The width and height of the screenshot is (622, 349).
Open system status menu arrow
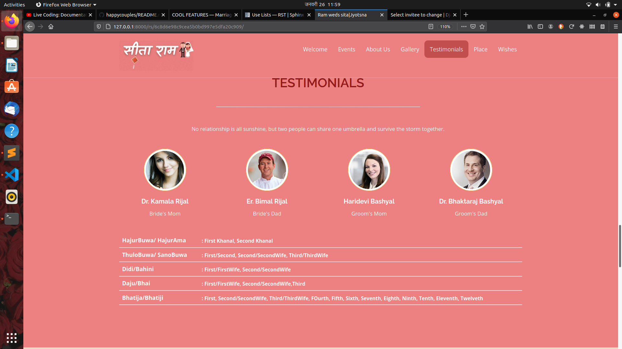click(x=615, y=5)
